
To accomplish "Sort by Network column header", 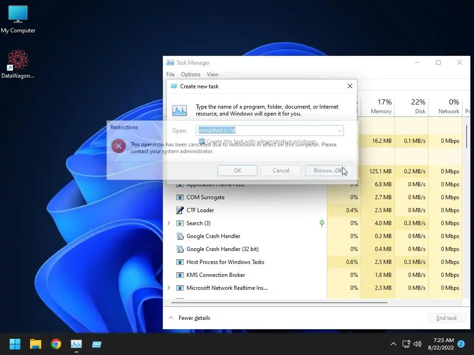I will coord(446,106).
